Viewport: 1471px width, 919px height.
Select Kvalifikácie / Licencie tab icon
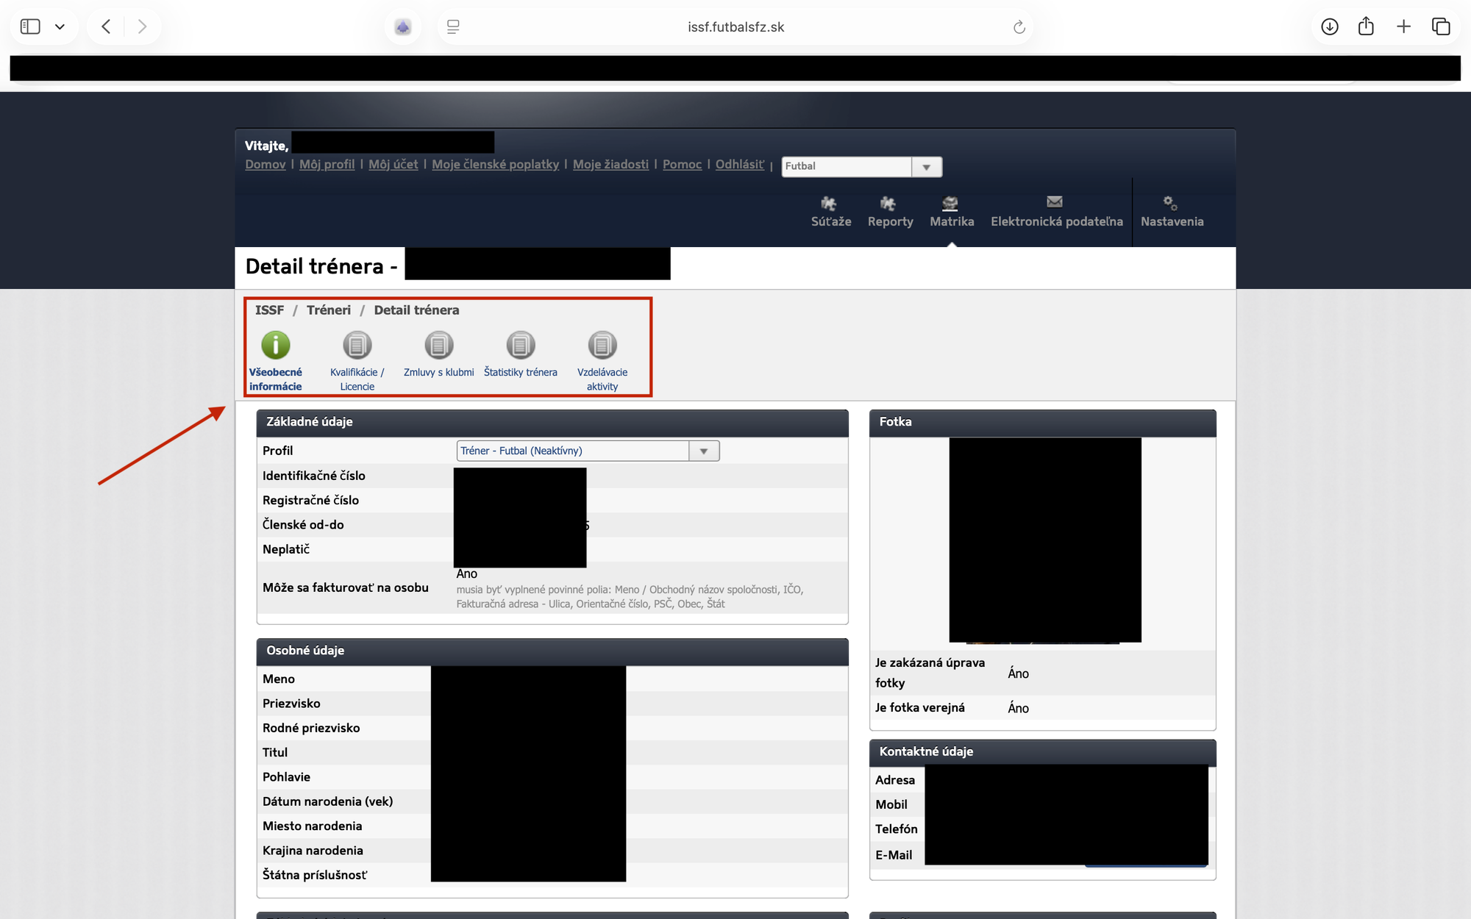coord(357,346)
